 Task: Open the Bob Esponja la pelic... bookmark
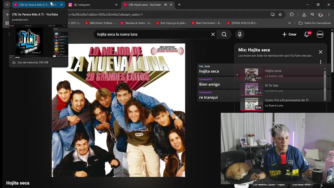point(171,23)
